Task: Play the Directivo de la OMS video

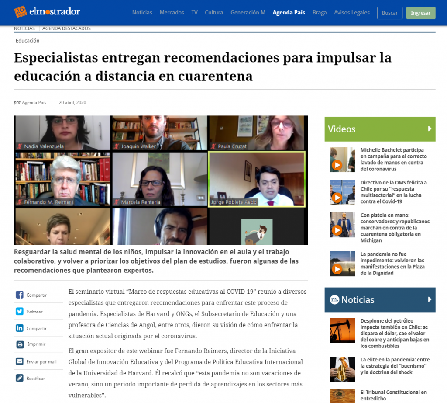Action: tap(342, 192)
